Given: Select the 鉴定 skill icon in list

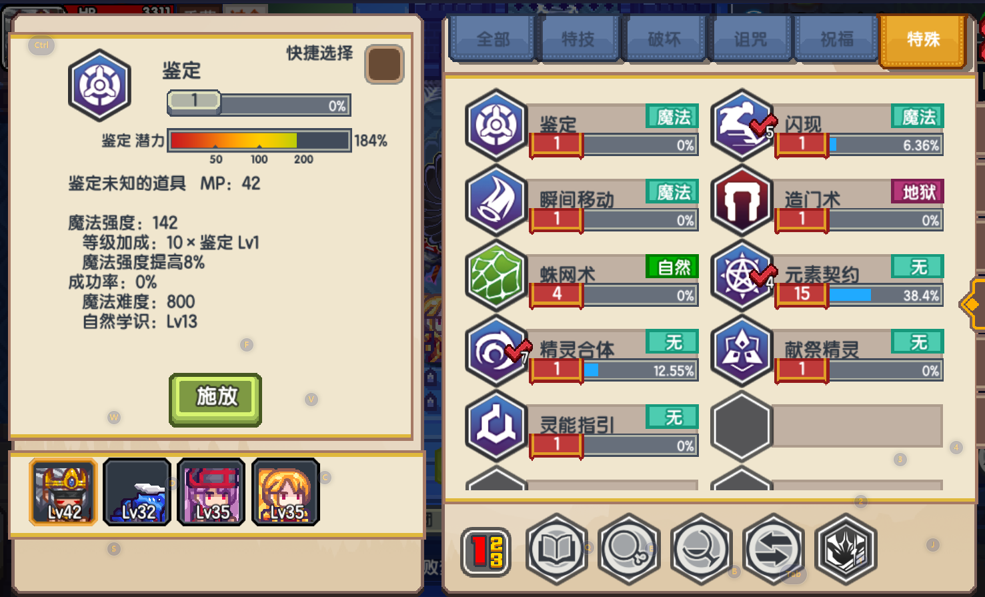Looking at the screenshot, I should click(x=496, y=125).
